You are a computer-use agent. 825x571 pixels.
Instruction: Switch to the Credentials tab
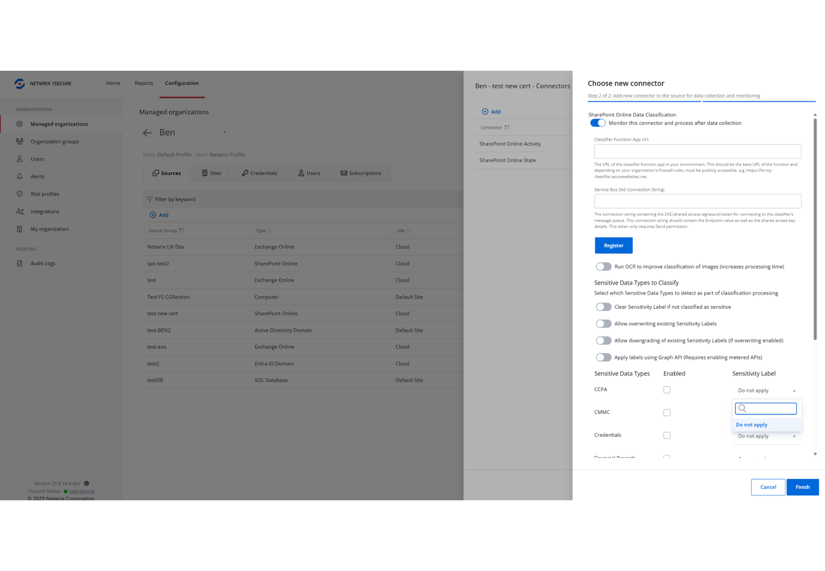pyautogui.click(x=259, y=173)
